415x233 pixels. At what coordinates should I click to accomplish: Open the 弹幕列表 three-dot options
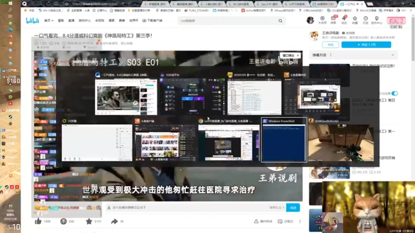330,55
